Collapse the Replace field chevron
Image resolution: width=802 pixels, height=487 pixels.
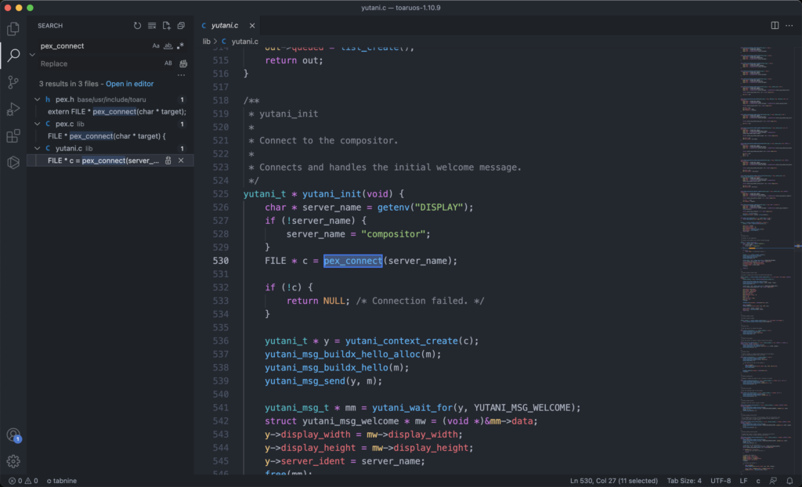[32, 55]
